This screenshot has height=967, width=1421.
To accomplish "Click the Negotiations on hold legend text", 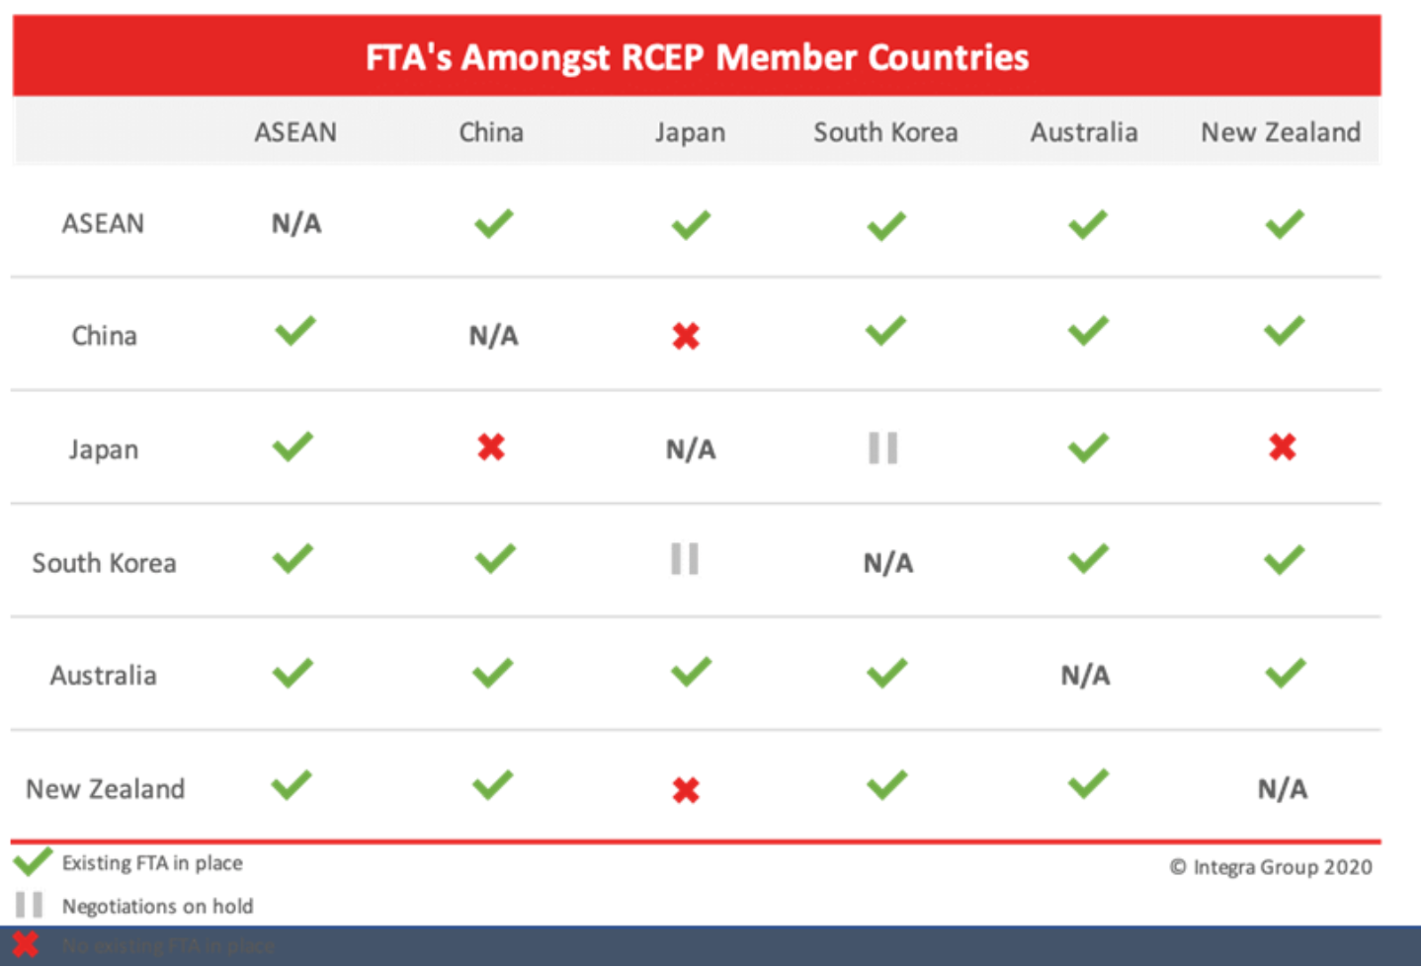I will point(157,906).
